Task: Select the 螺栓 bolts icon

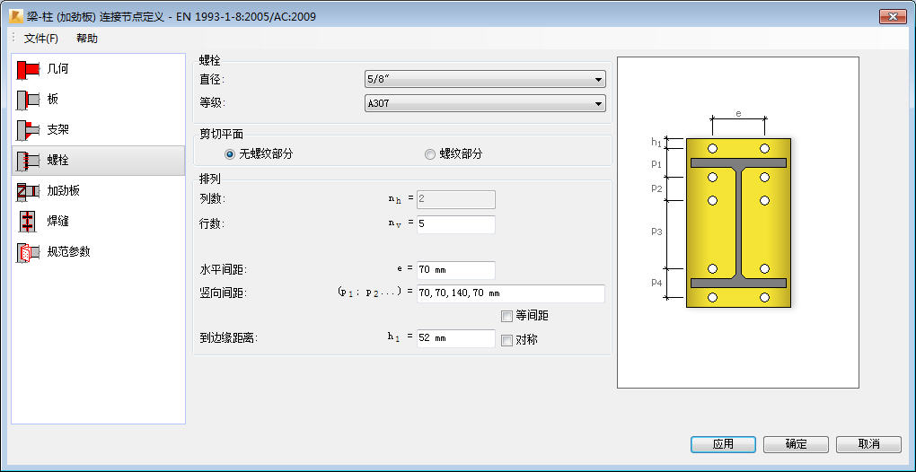Action: [28, 161]
